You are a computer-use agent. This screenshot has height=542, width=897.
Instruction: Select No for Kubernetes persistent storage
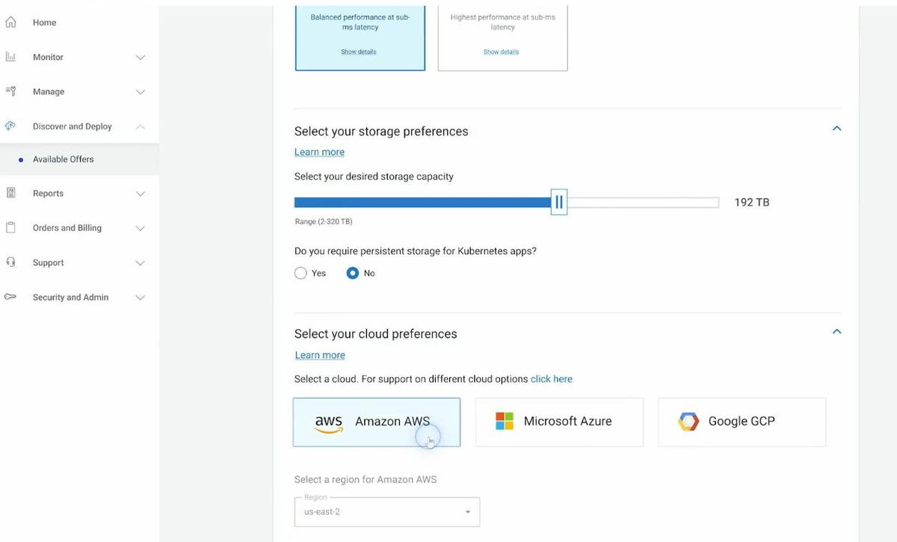pos(353,273)
